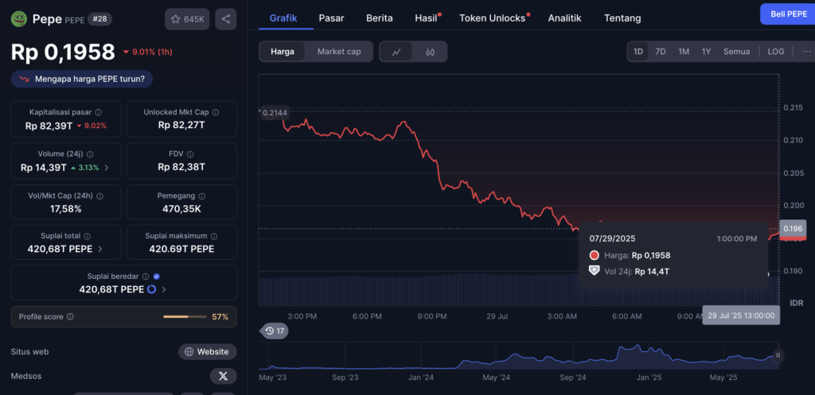
Task: Click the Rp 82,38T FDV value
Action: click(181, 167)
